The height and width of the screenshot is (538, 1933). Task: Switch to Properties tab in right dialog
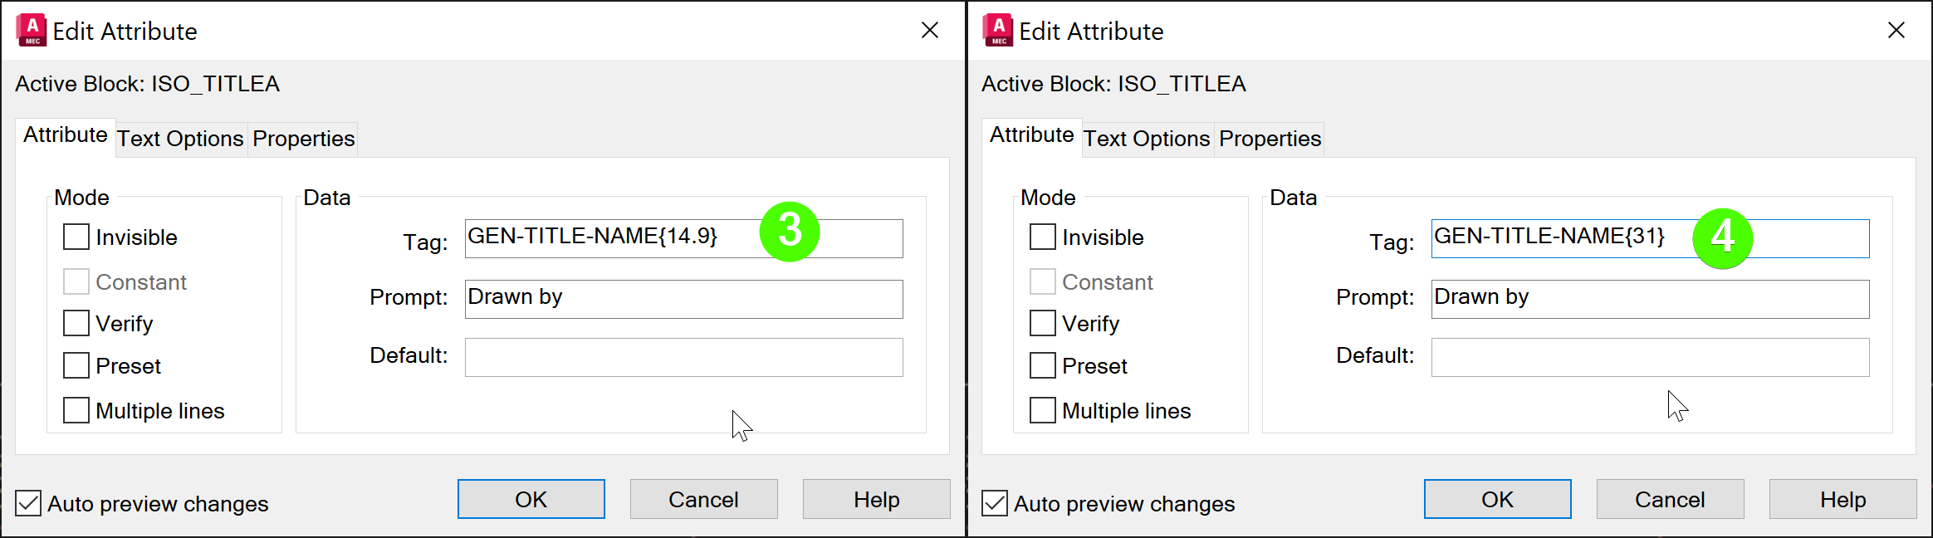point(1270,139)
